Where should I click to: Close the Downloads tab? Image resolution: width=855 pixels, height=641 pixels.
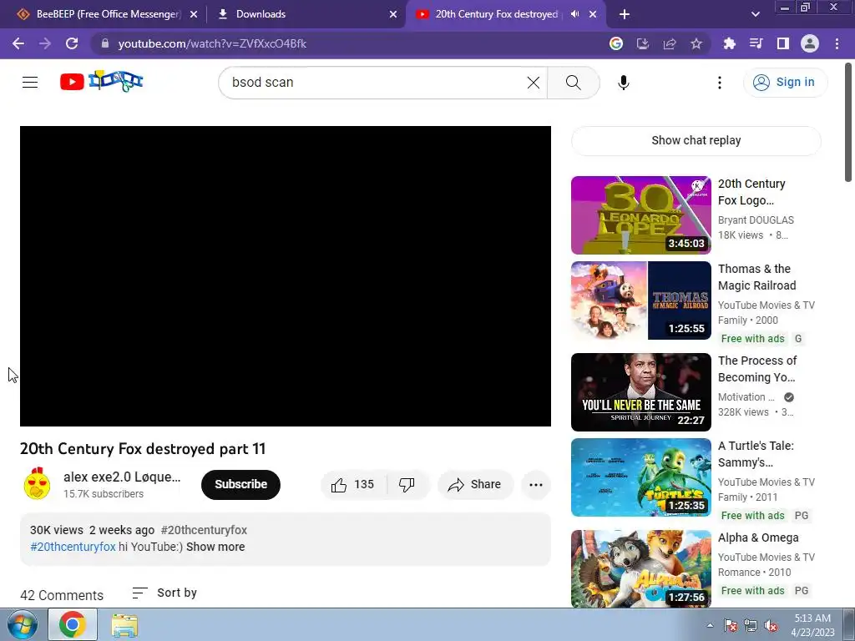point(393,14)
